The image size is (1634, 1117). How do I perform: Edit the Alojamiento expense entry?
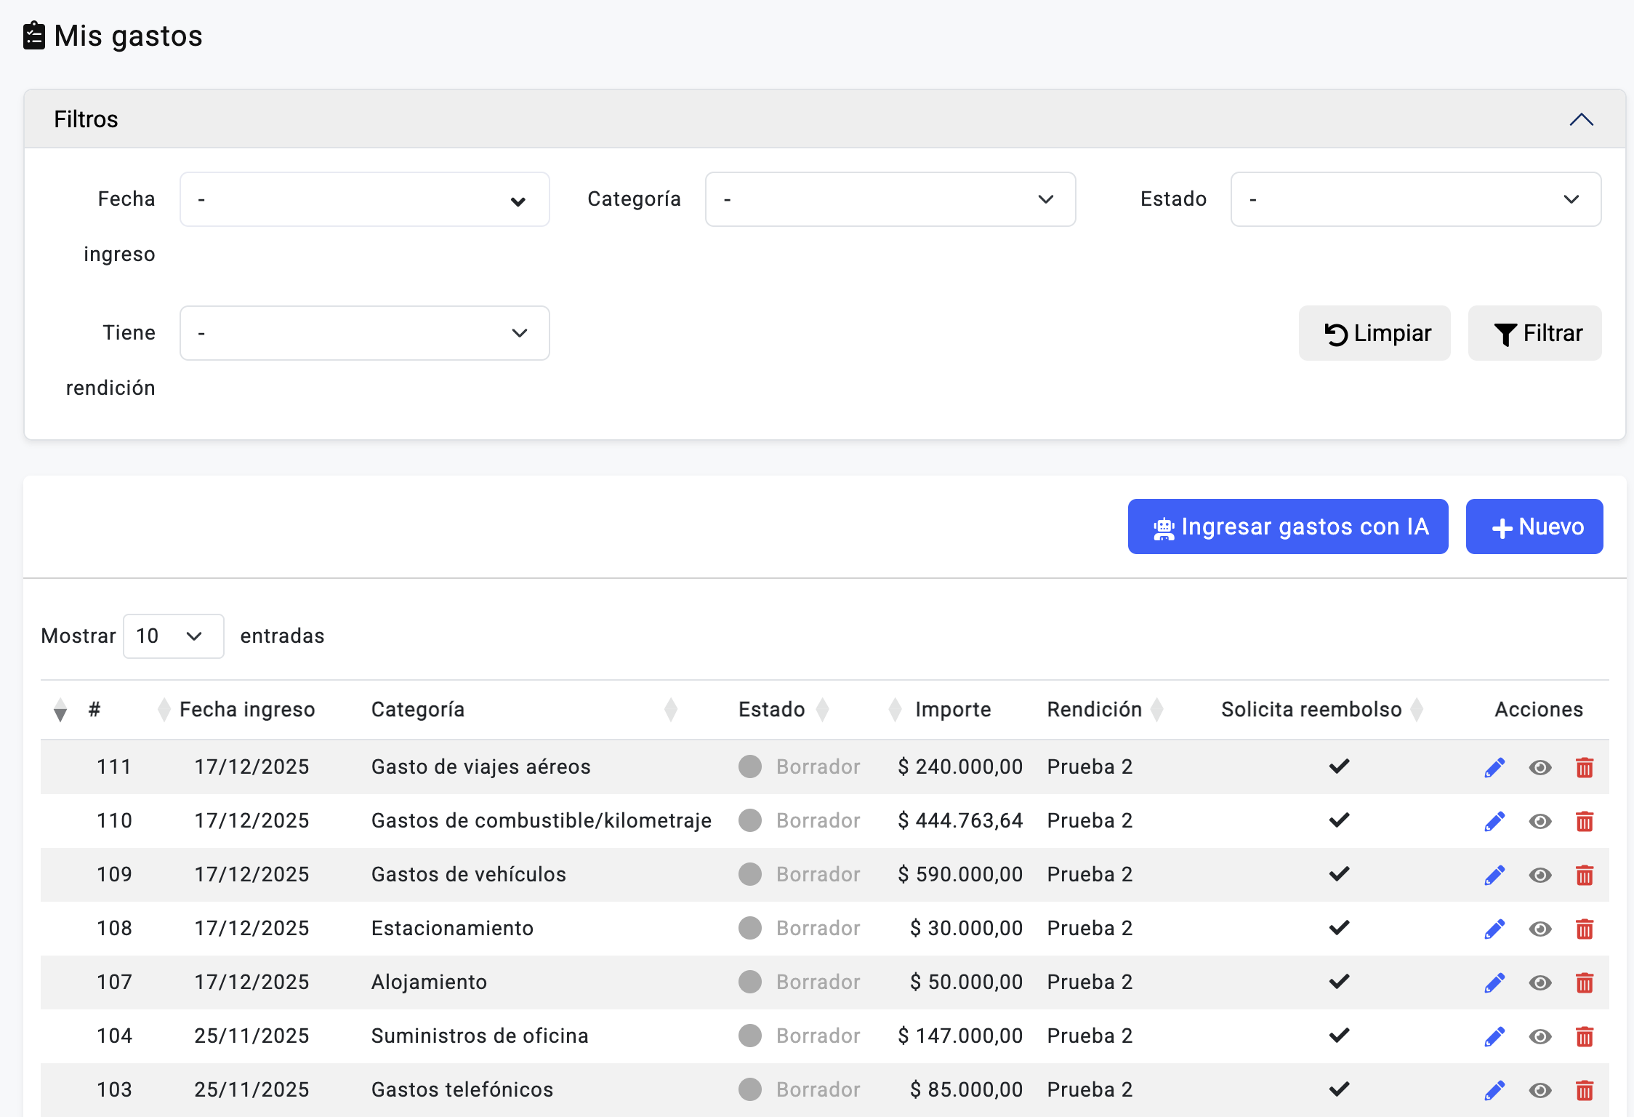point(1494,982)
